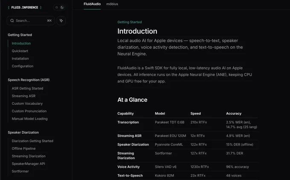Select Speaker Diarization table row label

133,145
